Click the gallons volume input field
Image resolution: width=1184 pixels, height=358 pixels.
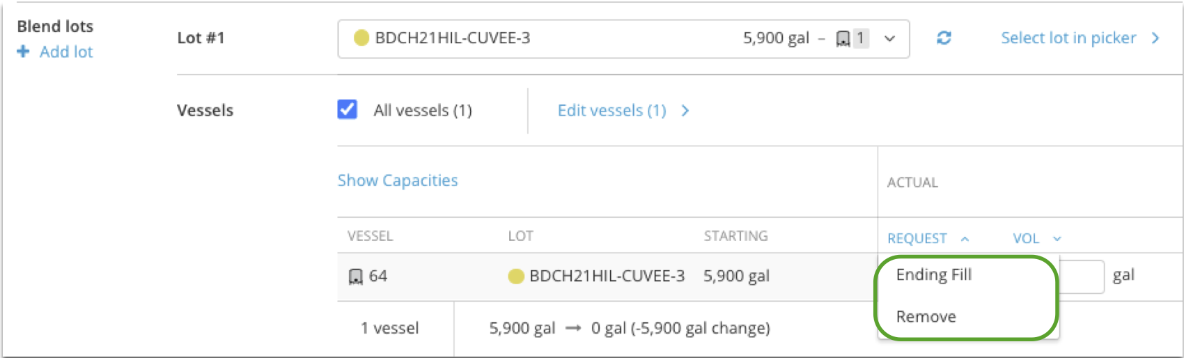pyautogui.click(x=1082, y=277)
